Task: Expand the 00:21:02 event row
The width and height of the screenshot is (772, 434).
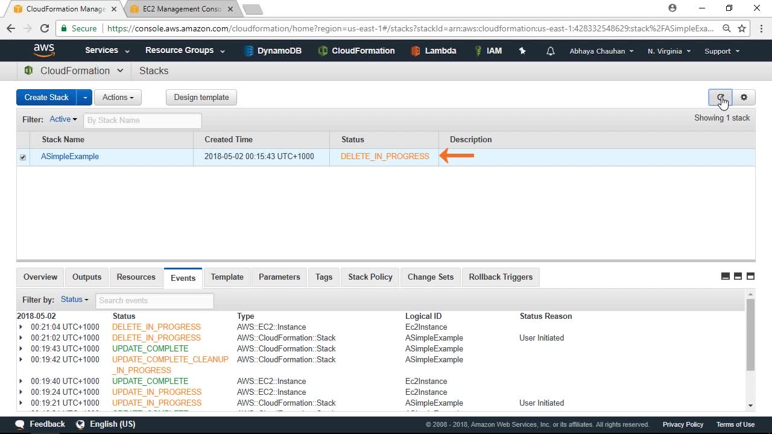Action: [21, 338]
